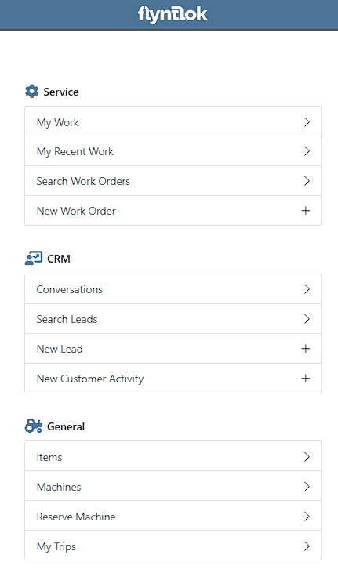Click the General tractor icon
338x580 pixels.
33,426
